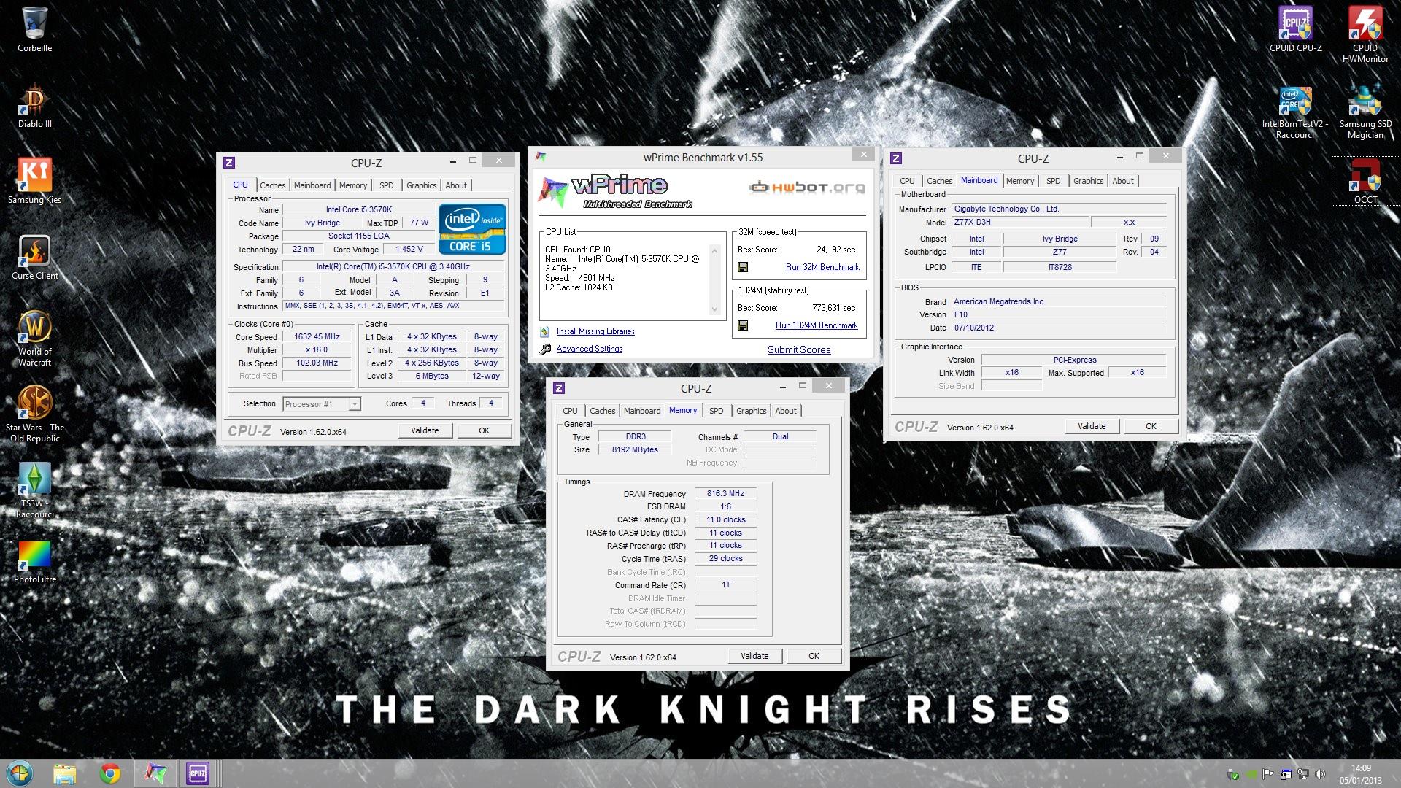Click the action center flag tray icon

(1269, 774)
